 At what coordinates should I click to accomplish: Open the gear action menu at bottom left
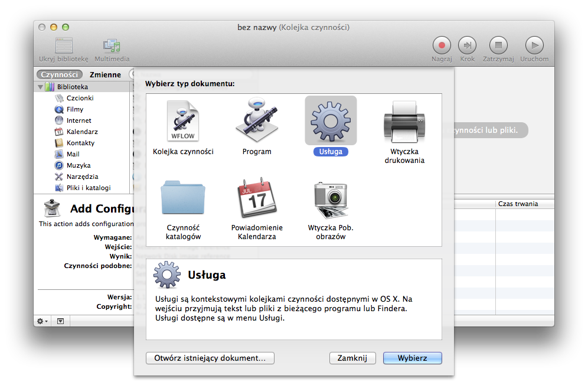coord(39,321)
